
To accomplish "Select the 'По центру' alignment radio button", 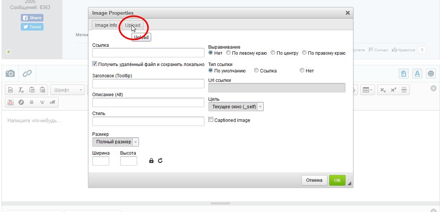I will tap(273, 53).
